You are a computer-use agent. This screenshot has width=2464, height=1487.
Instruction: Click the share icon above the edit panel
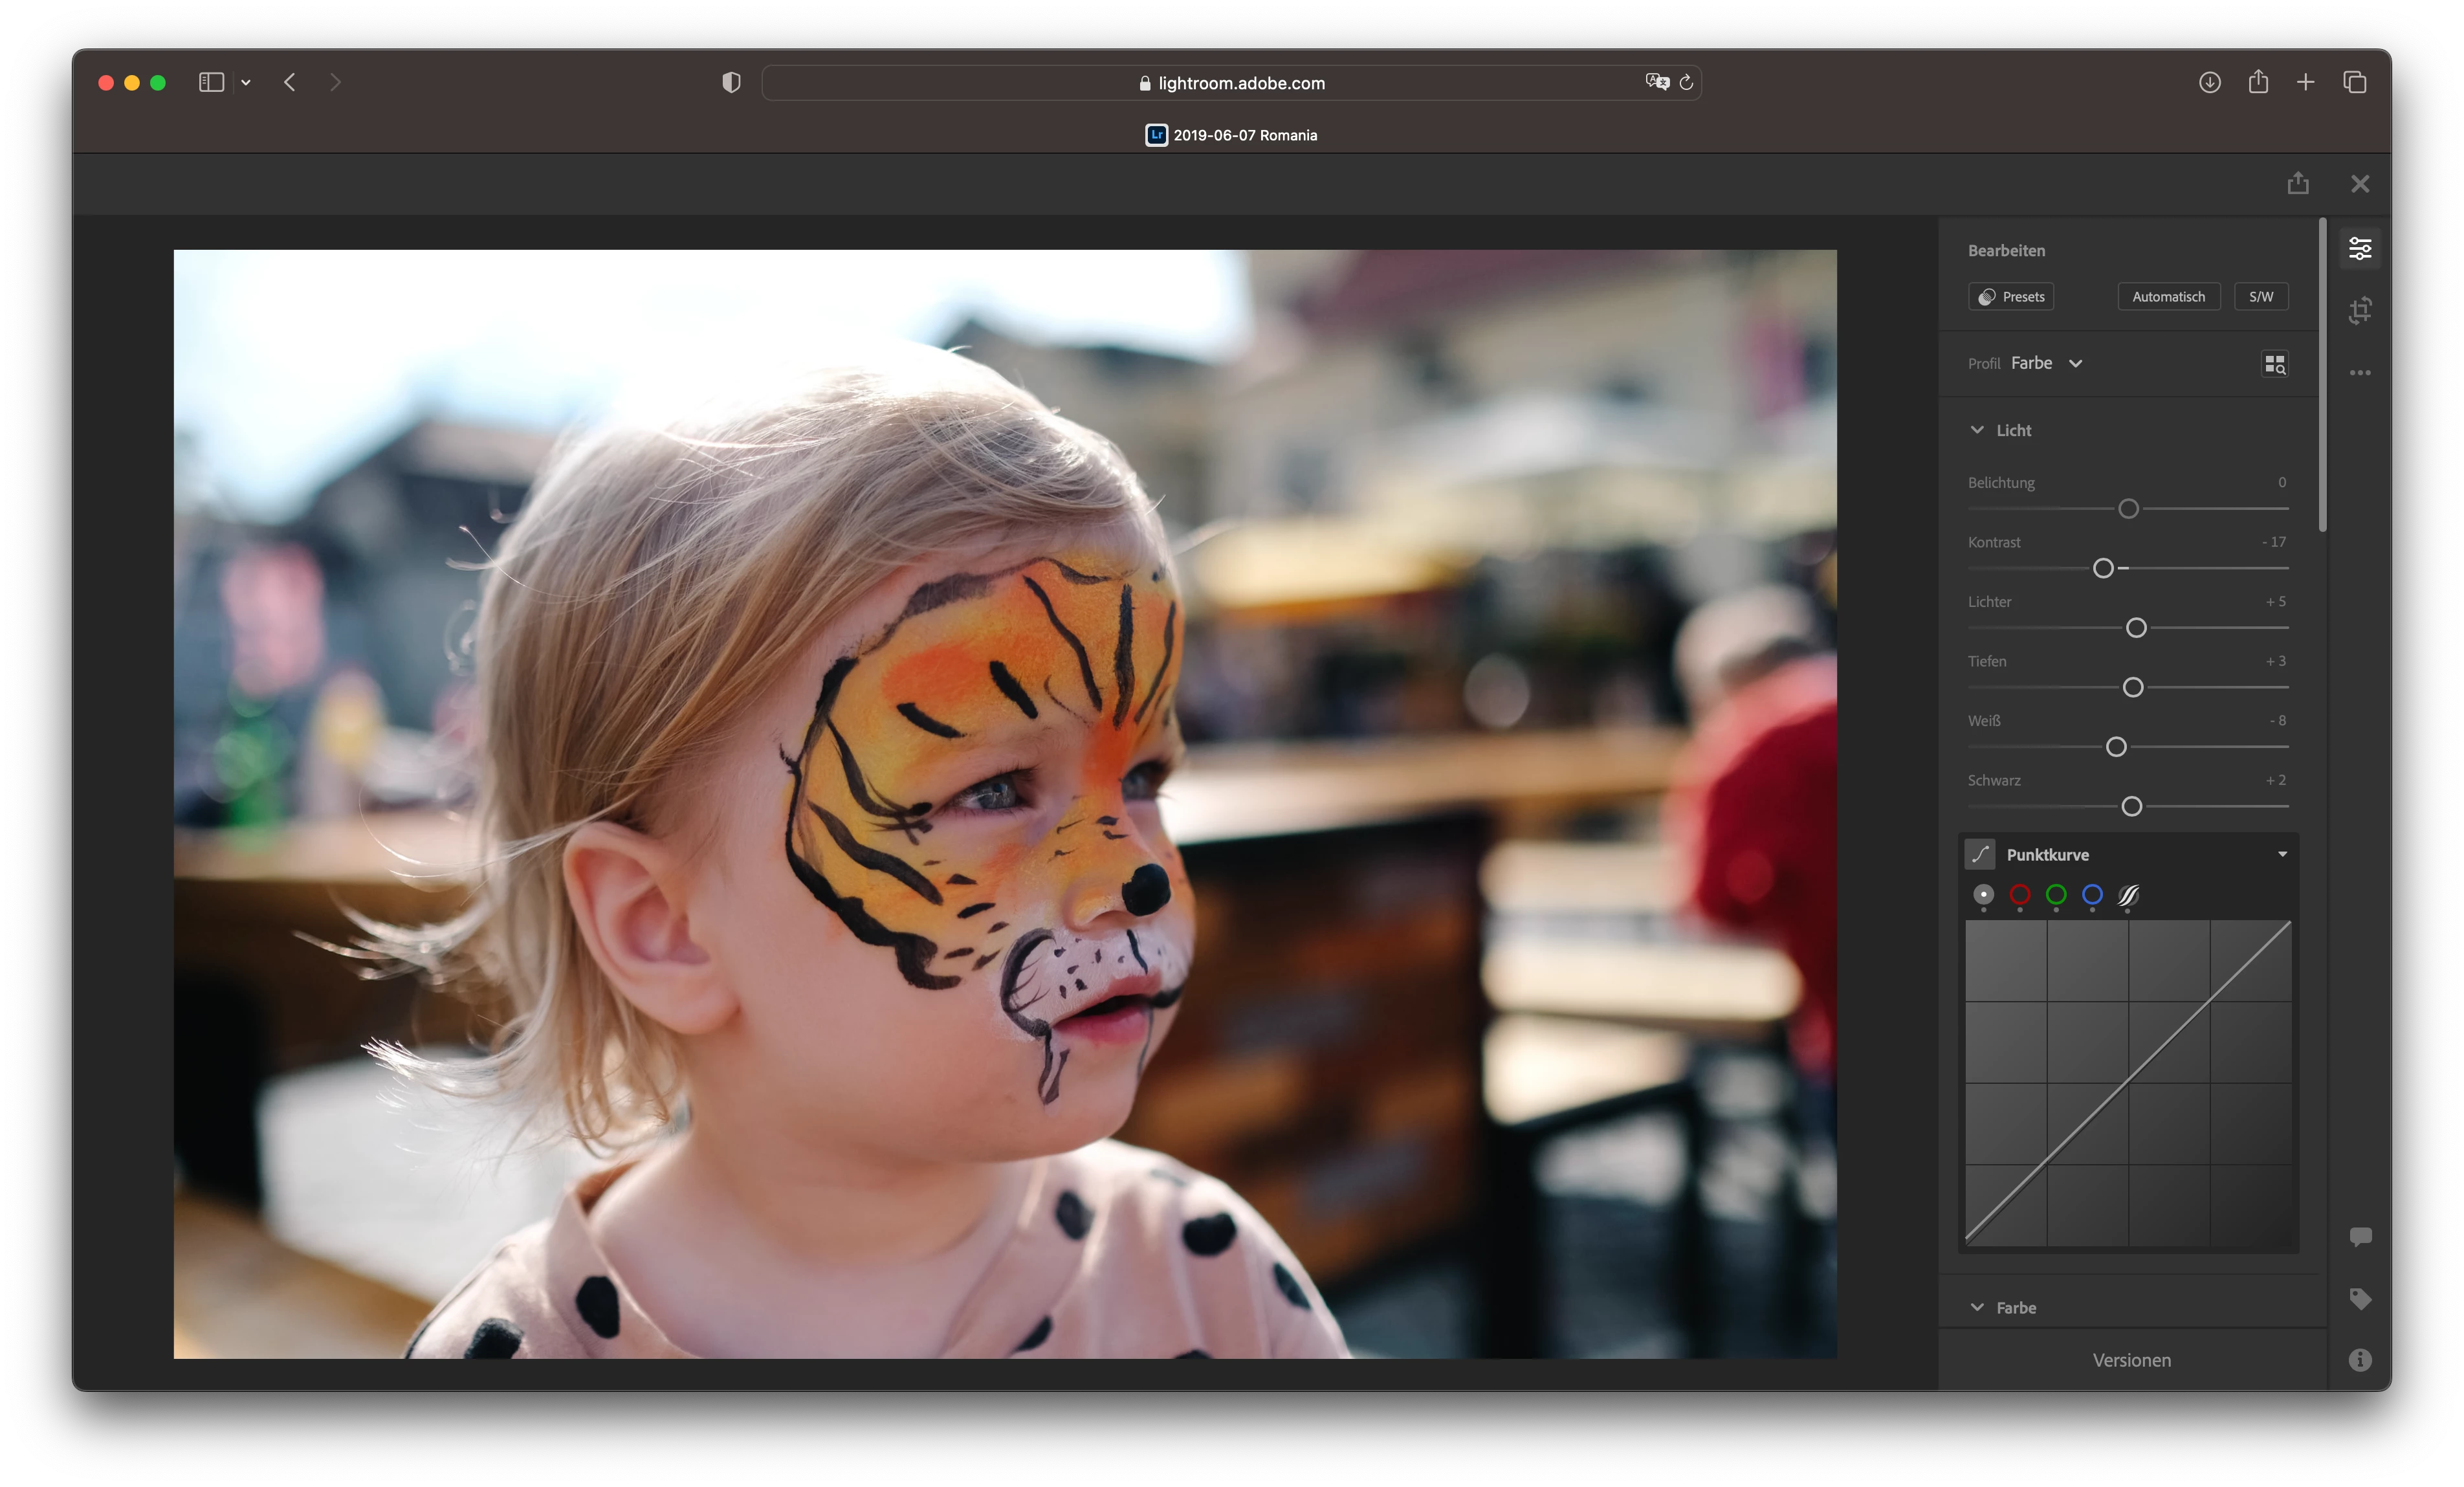tap(2297, 183)
